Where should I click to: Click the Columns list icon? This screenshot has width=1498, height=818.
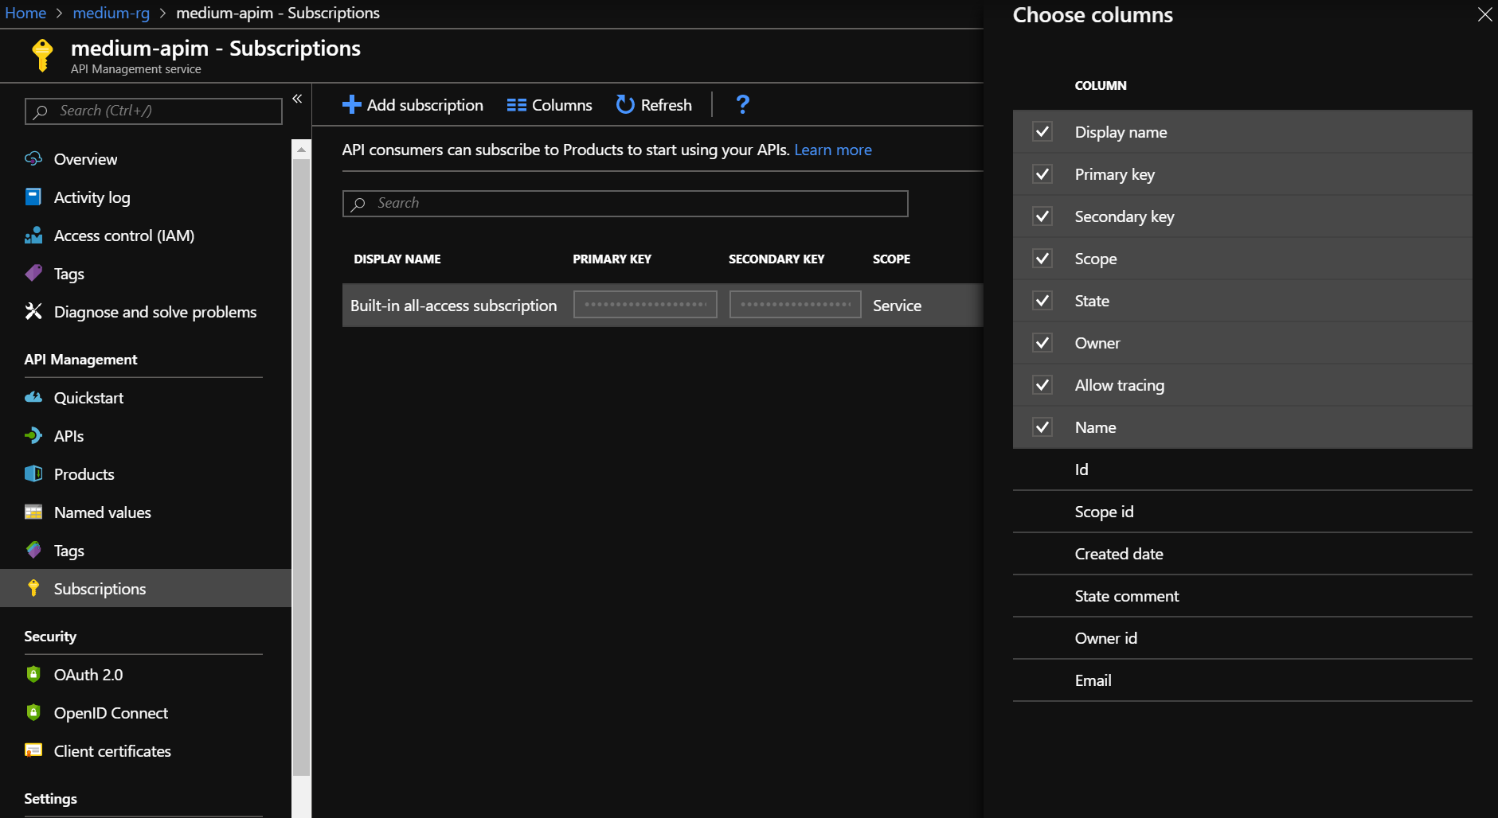pos(517,104)
